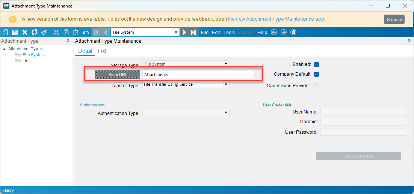The image size is (414, 194).
Task: Click the Copy toolbar icon
Action: point(66,32)
